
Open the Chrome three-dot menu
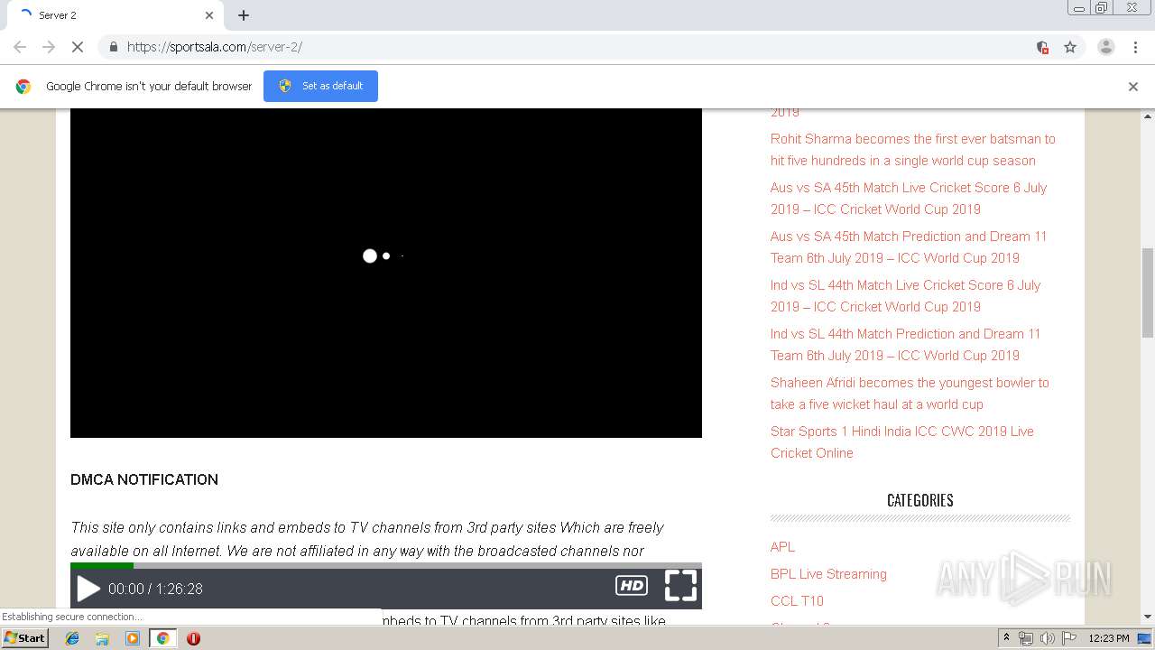1135,47
